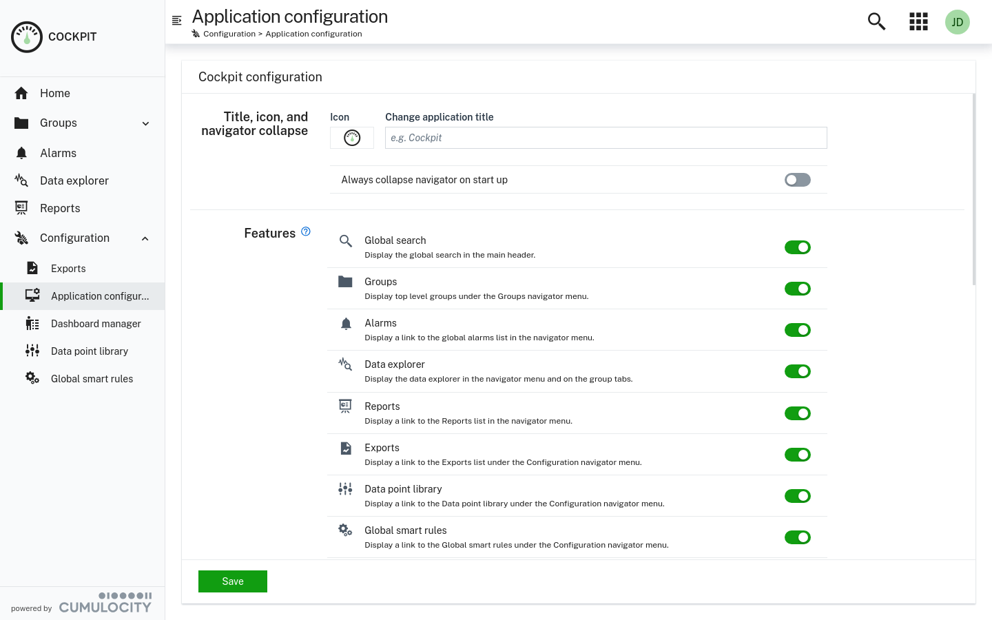992x620 pixels.
Task: Click the JD user avatar
Action: [958, 21]
